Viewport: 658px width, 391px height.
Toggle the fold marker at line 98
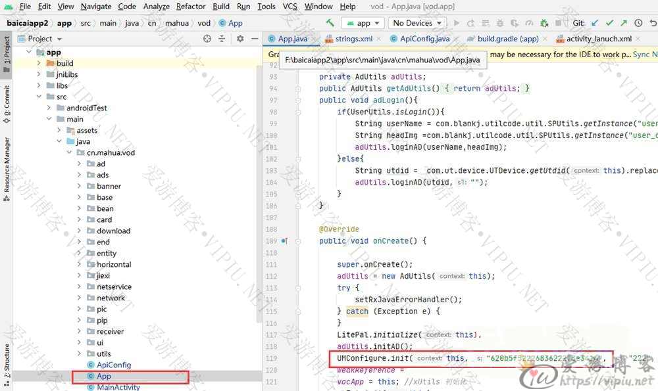coord(298,112)
